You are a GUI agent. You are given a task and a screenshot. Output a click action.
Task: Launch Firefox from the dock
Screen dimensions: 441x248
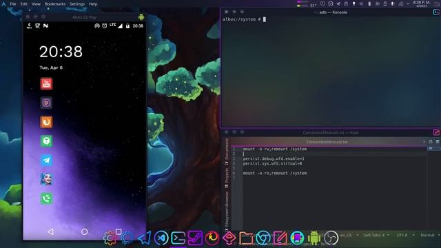point(212,238)
